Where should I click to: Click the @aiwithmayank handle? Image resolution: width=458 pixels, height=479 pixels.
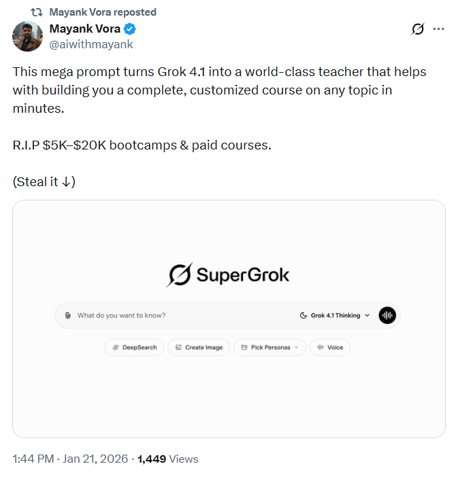tap(91, 44)
